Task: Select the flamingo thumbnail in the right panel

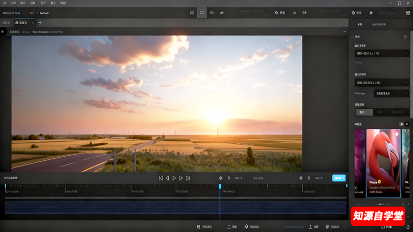Action: (x=383, y=163)
